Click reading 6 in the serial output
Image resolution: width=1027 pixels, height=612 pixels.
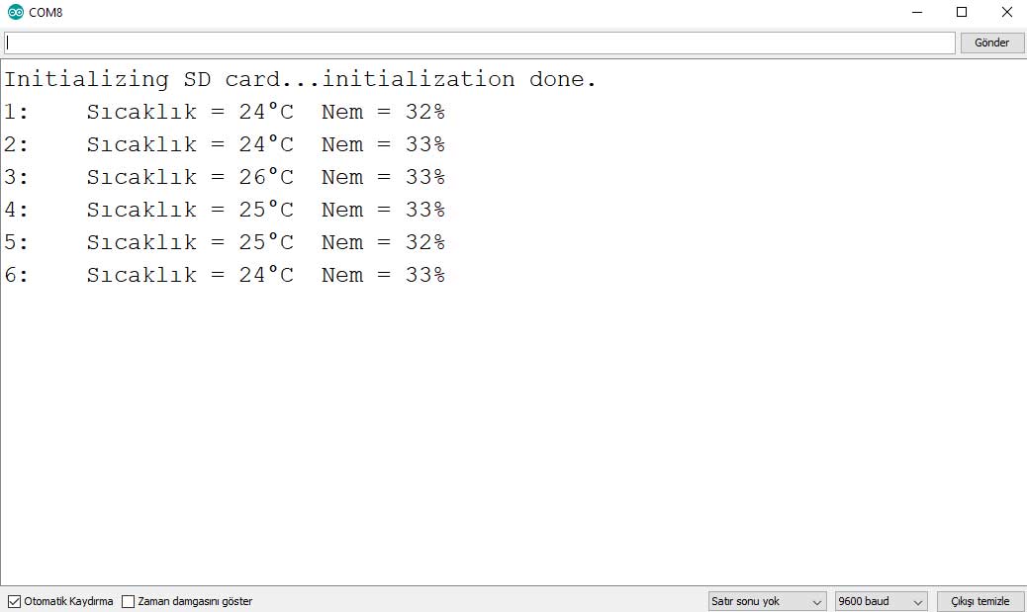pos(225,275)
